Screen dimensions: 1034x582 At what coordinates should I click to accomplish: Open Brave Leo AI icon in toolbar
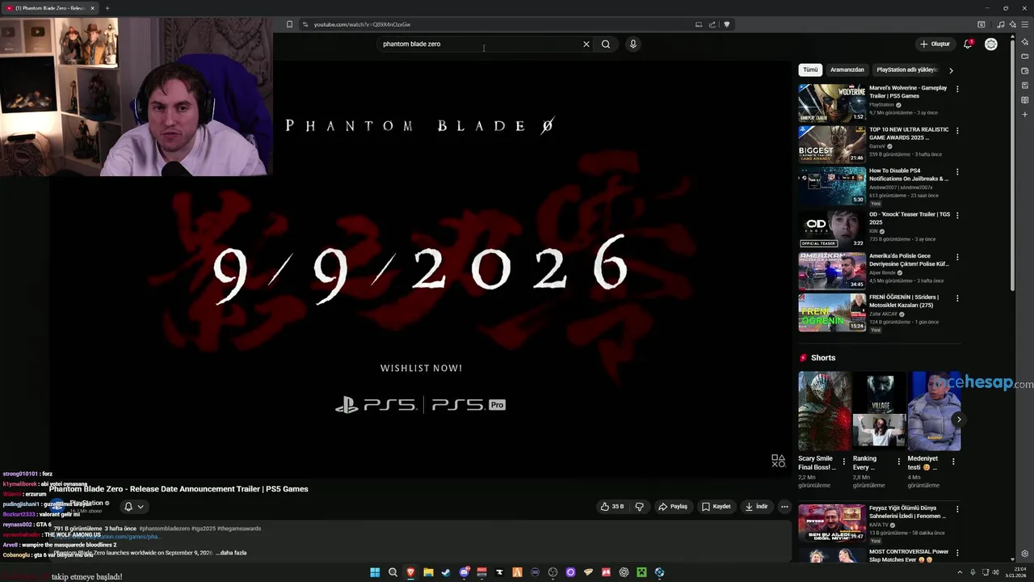pos(1013,24)
